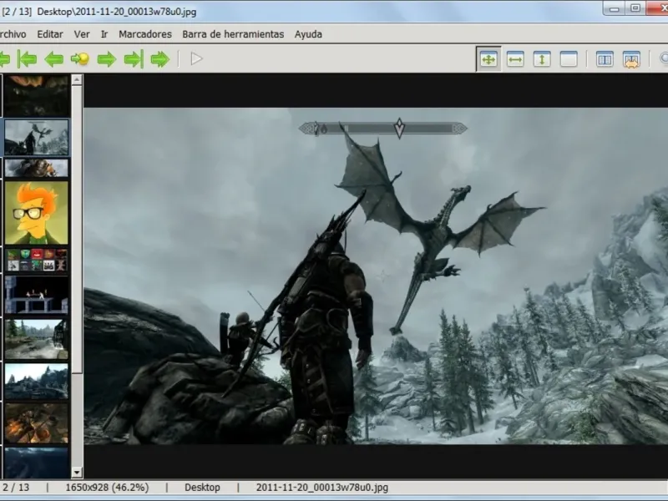Open the Editar menu

[x=50, y=34]
